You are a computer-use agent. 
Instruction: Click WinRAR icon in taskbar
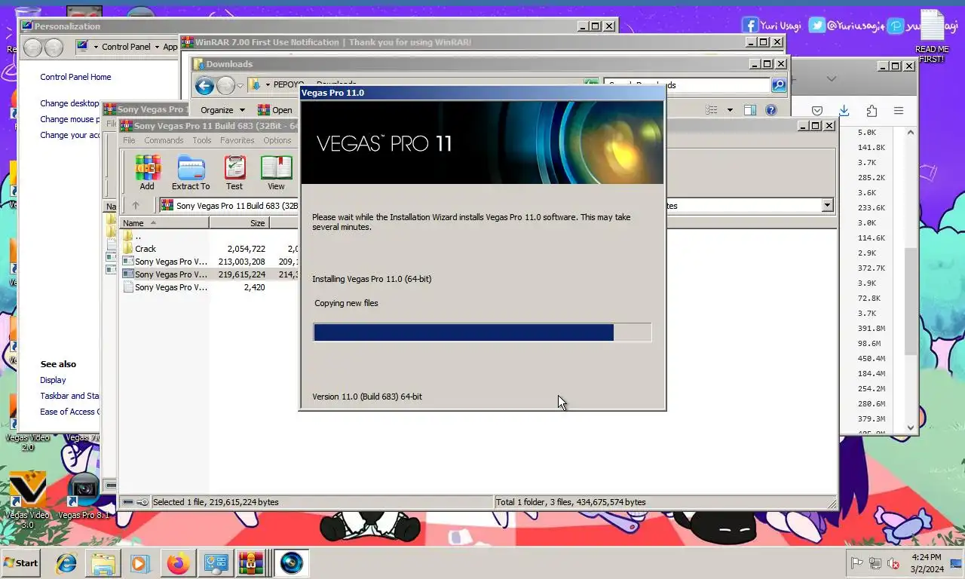click(x=251, y=563)
